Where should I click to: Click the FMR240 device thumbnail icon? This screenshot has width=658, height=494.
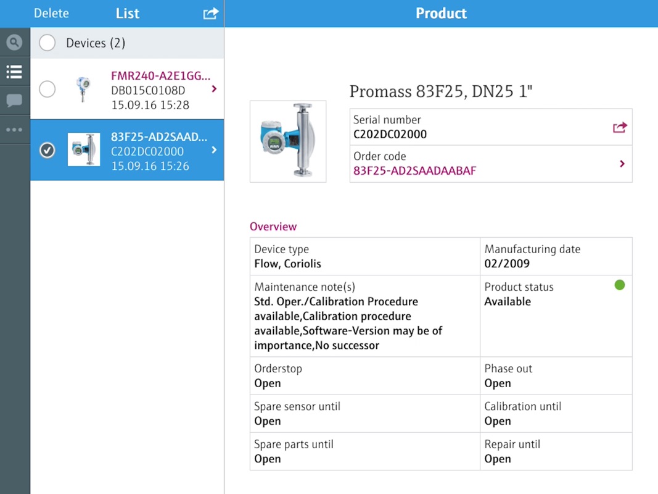82,89
